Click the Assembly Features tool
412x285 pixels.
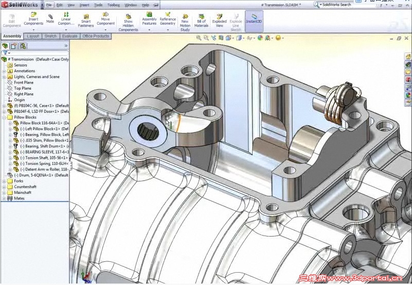pyautogui.click(x=149, y=19)
